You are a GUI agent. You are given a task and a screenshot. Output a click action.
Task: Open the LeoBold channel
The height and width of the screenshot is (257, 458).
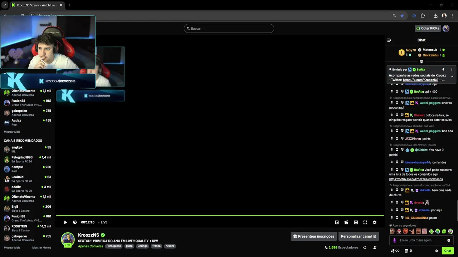tap(28, 179)
